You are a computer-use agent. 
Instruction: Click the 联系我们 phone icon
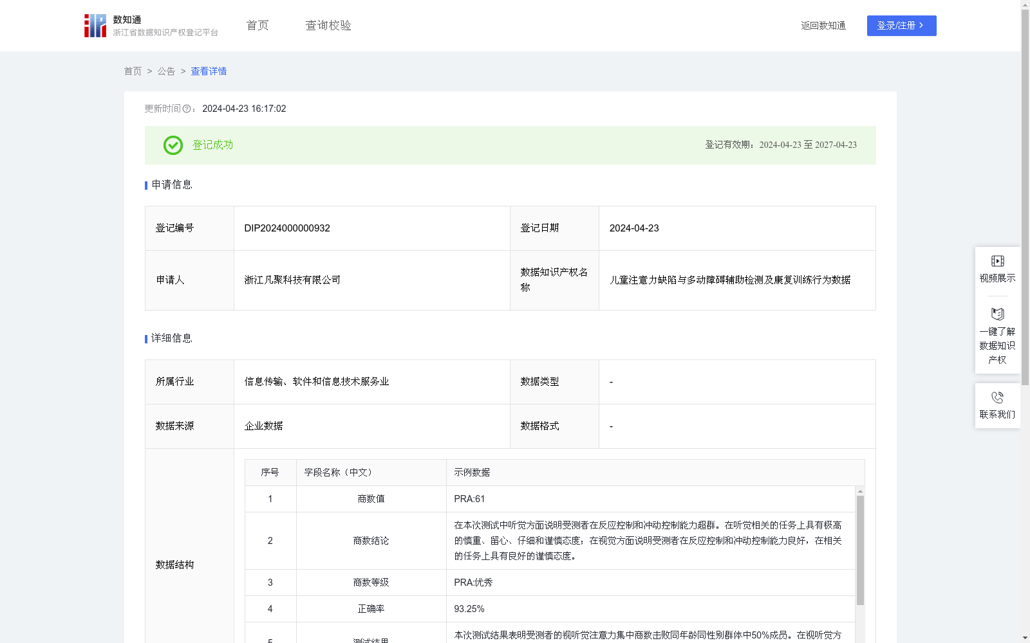[x=997, y=397]
